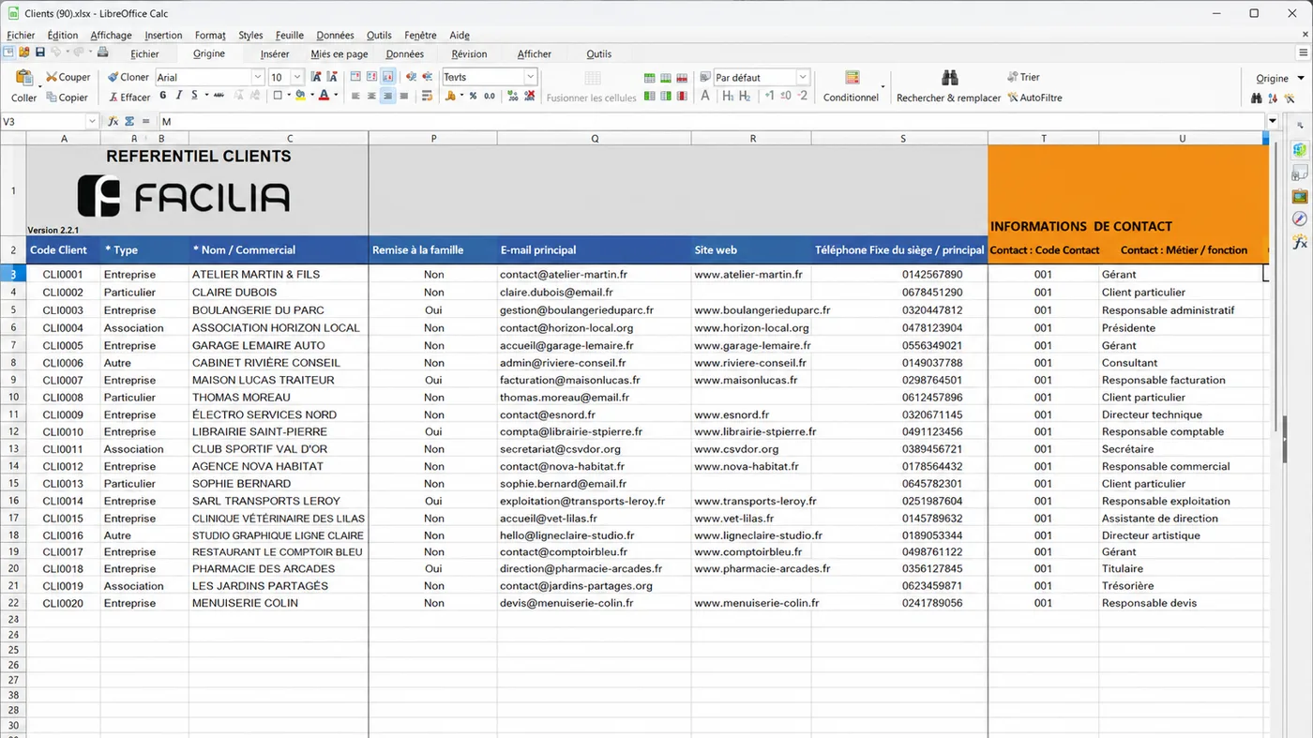This screenshot has width=1313, height=738.
Task: Click Rechercher & remplacer binoculars button
Action: point(949,86)
